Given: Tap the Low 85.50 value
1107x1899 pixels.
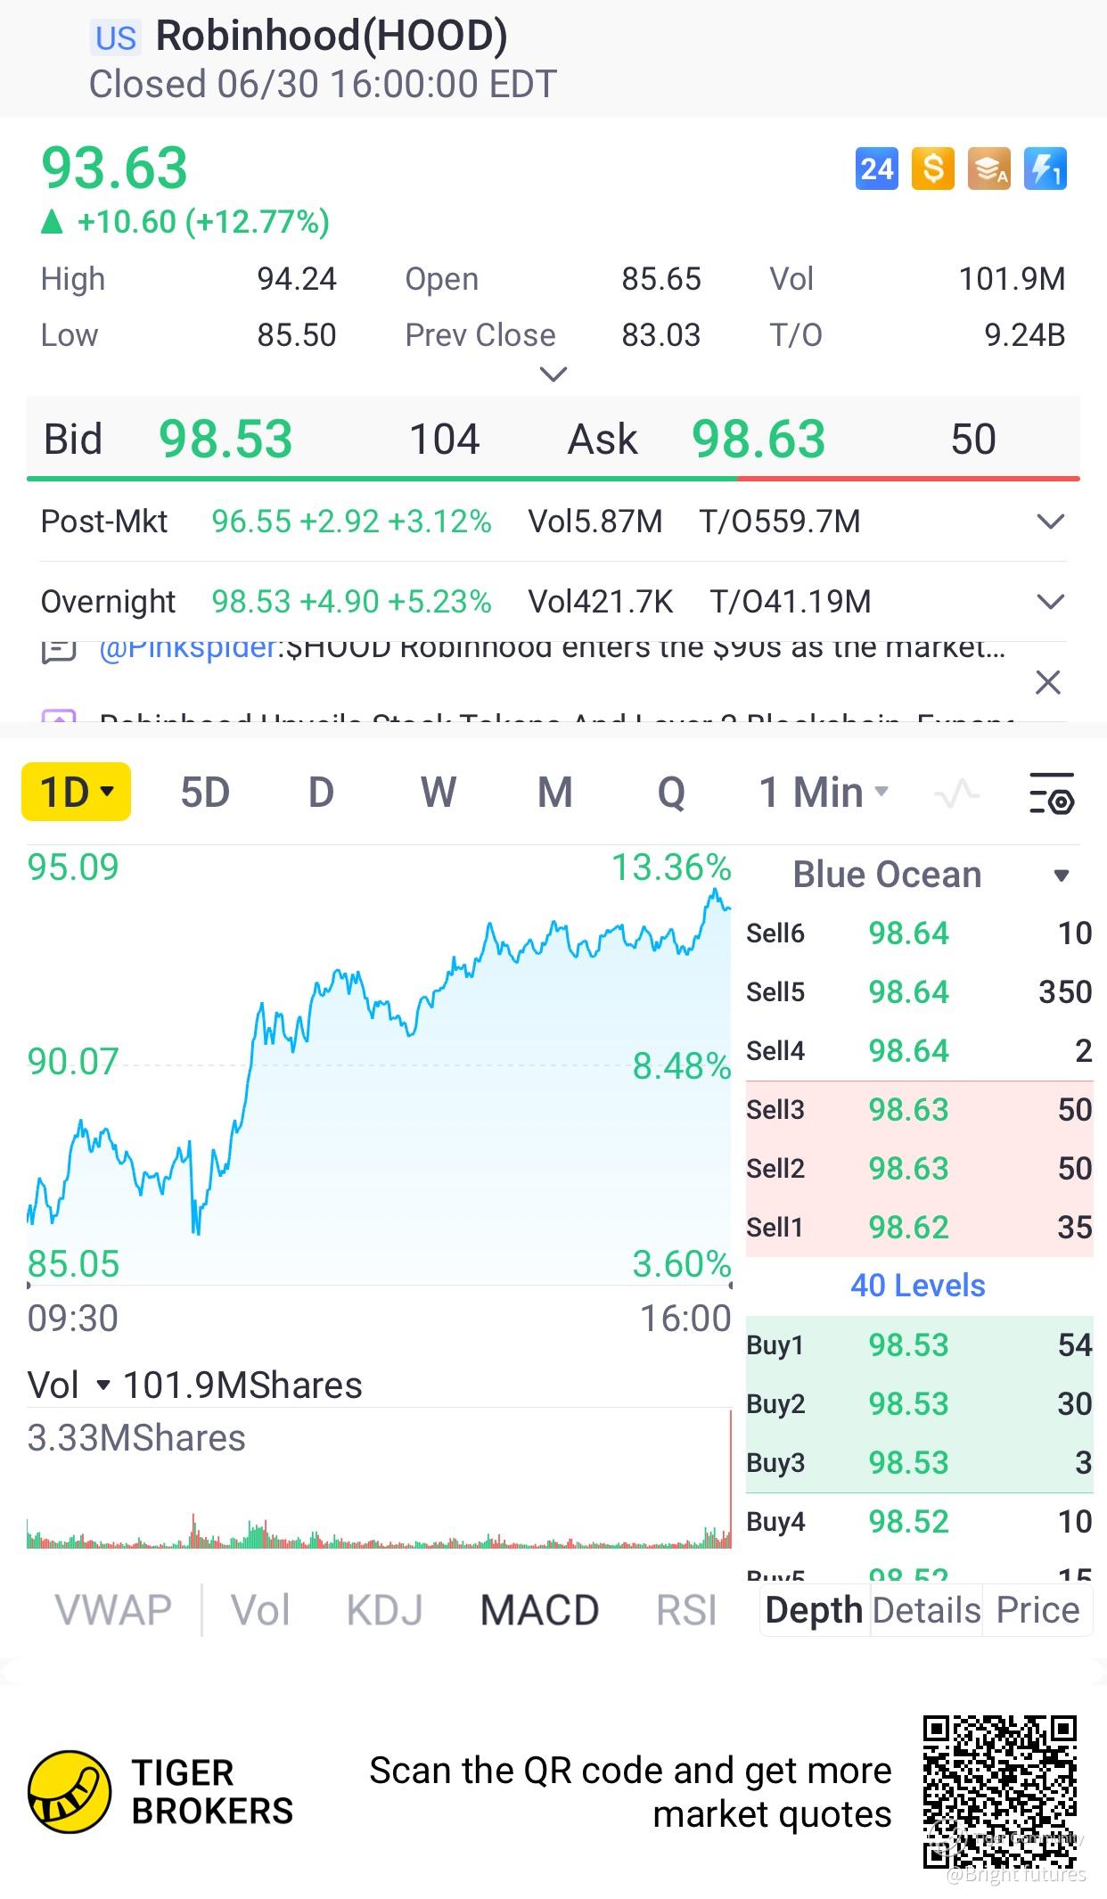Looking at the screenshot, I should 297,335.
